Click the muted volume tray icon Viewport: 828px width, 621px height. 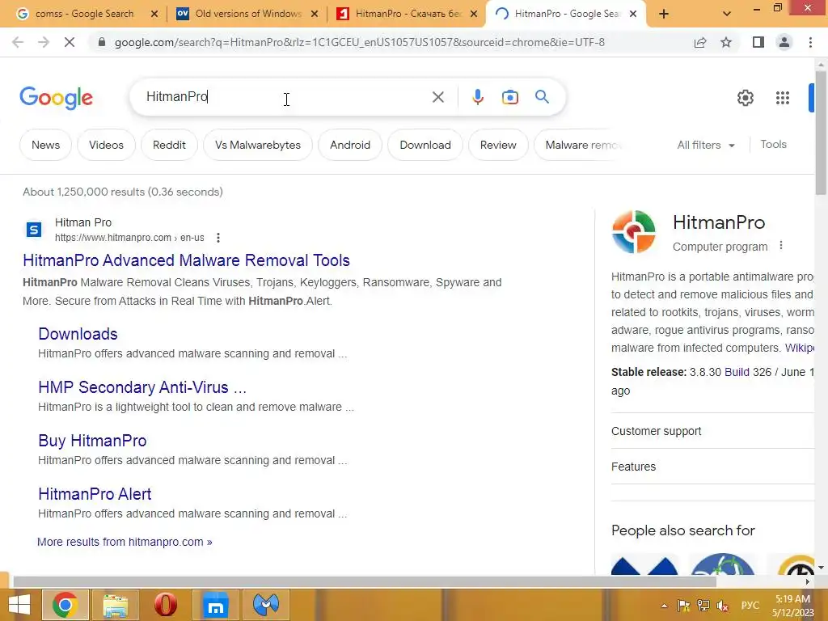722,606
